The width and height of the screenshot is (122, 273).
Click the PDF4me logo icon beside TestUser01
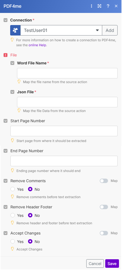pos(15,30)
